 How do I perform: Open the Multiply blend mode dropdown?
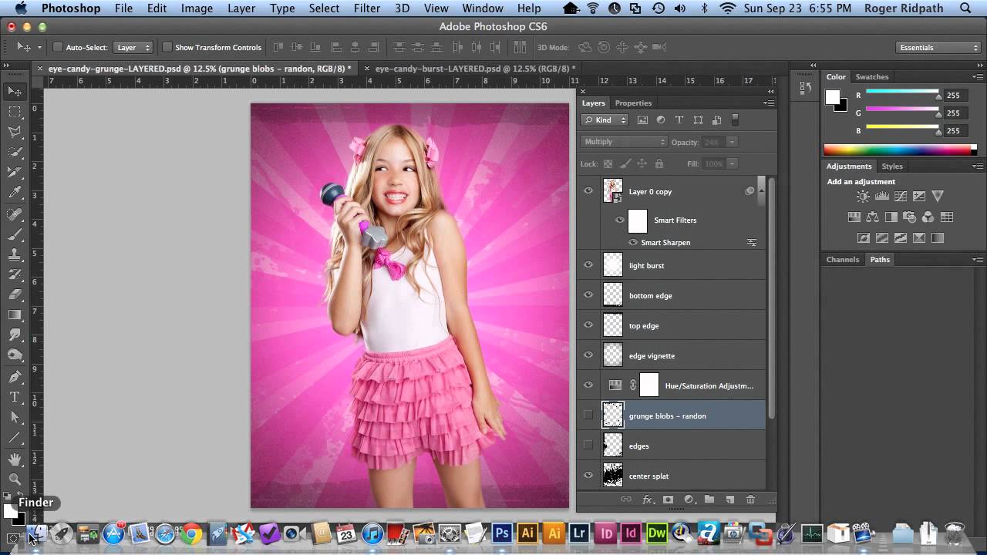click(x=624, y=142)
